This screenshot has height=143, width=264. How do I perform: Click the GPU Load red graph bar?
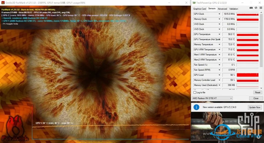pos(248,75)
